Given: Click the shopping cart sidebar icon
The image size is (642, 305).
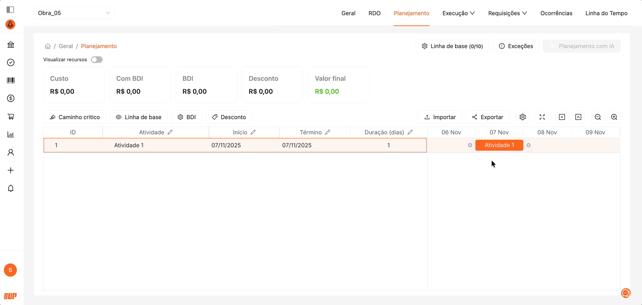Looking at the screenshot, I should 11,117.
